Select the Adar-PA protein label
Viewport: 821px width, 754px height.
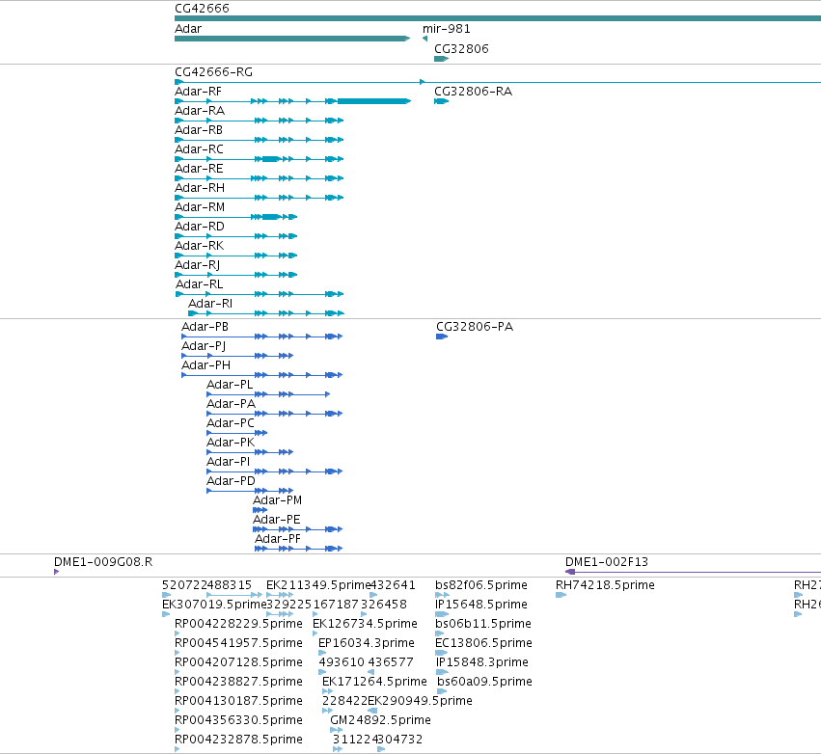pyautogui.click(x=231, y=404)
